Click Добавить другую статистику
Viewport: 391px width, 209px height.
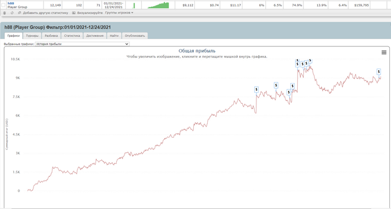[45, 13]
